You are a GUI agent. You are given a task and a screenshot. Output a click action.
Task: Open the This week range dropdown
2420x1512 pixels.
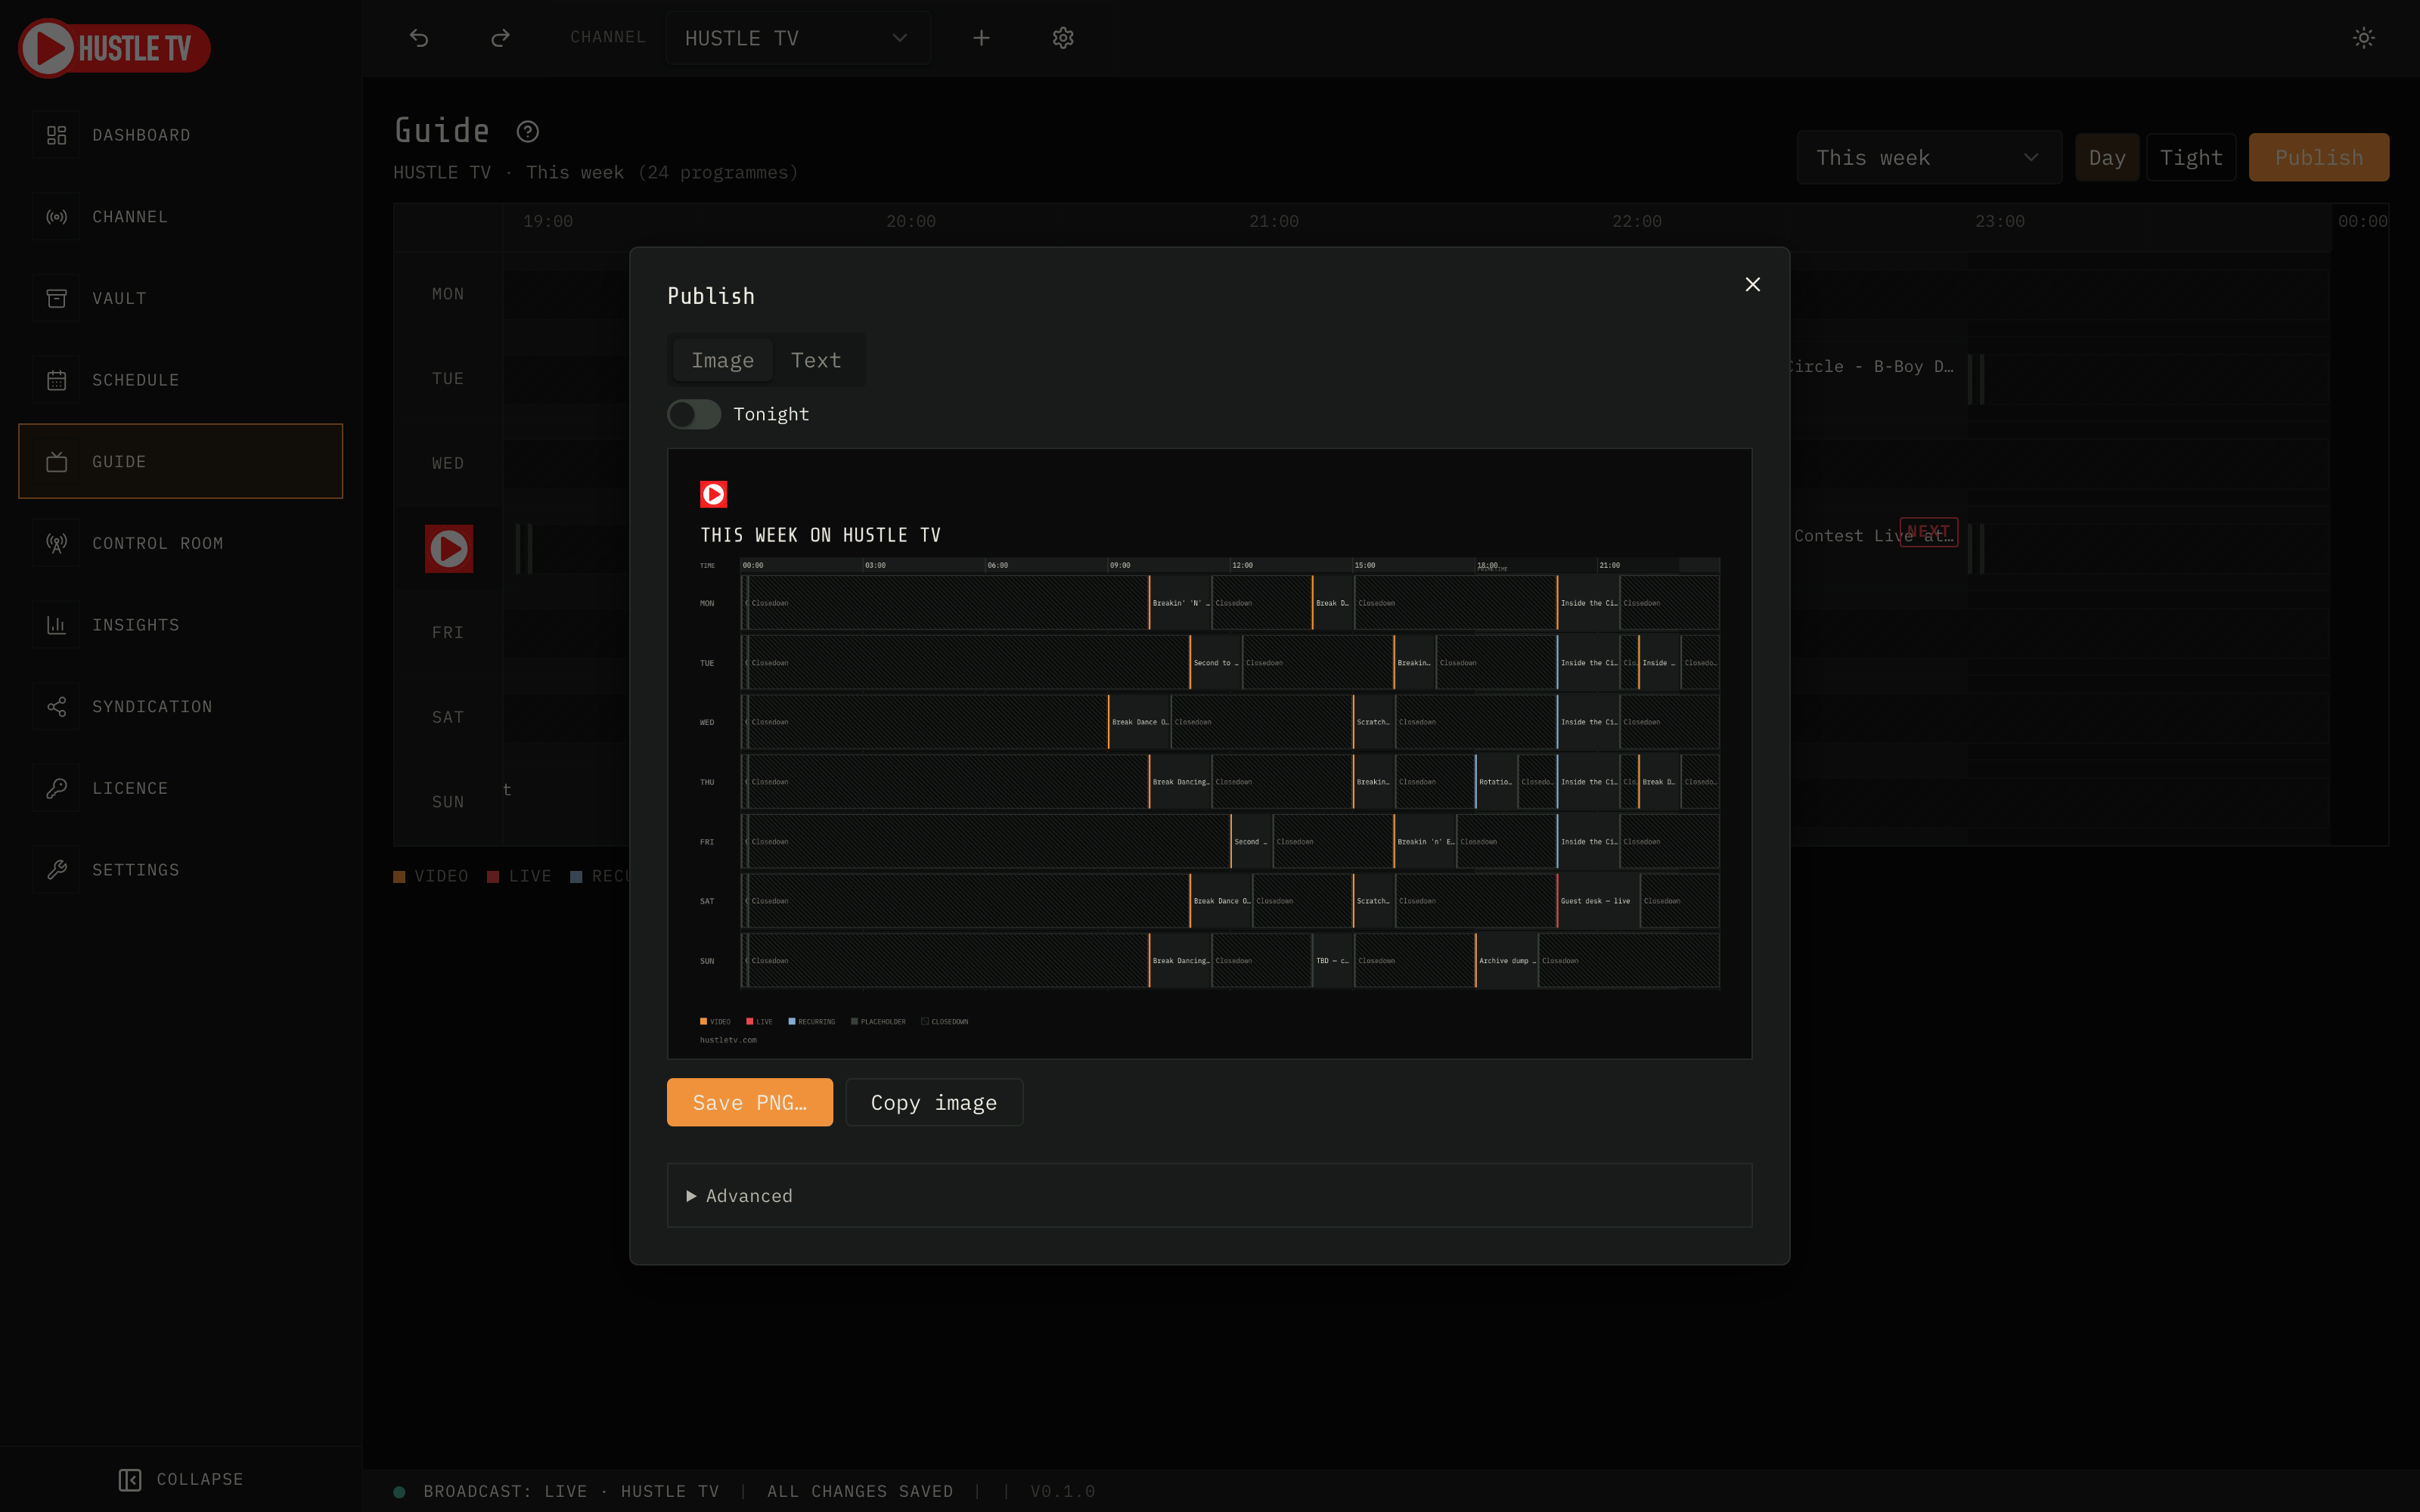(1929, 157)
